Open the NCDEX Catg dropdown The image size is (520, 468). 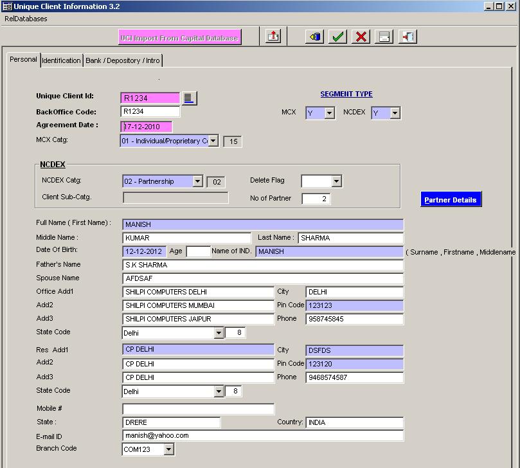coord(198,182)
